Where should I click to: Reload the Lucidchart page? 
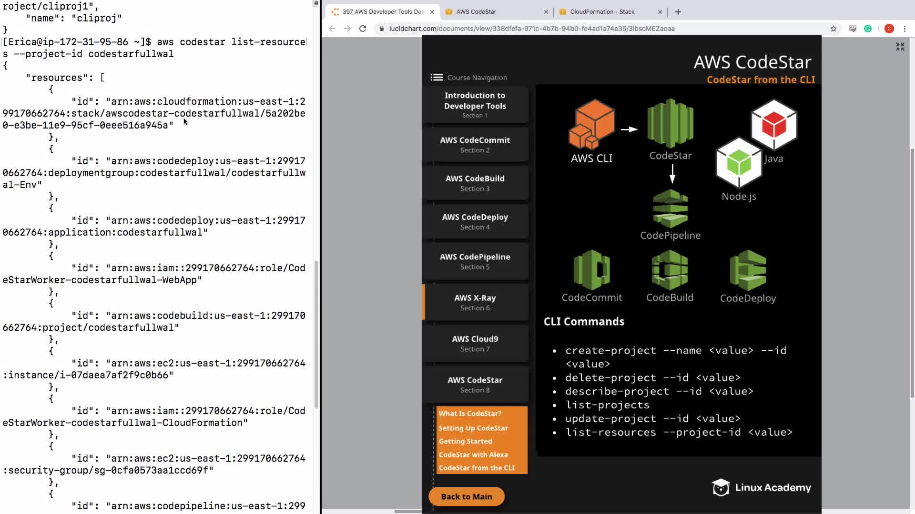tap(363, 29)
